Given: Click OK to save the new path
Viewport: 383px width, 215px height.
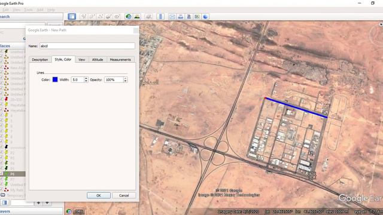Looking at the screenshot, I should pyautogui.click(x=99, y=195).
